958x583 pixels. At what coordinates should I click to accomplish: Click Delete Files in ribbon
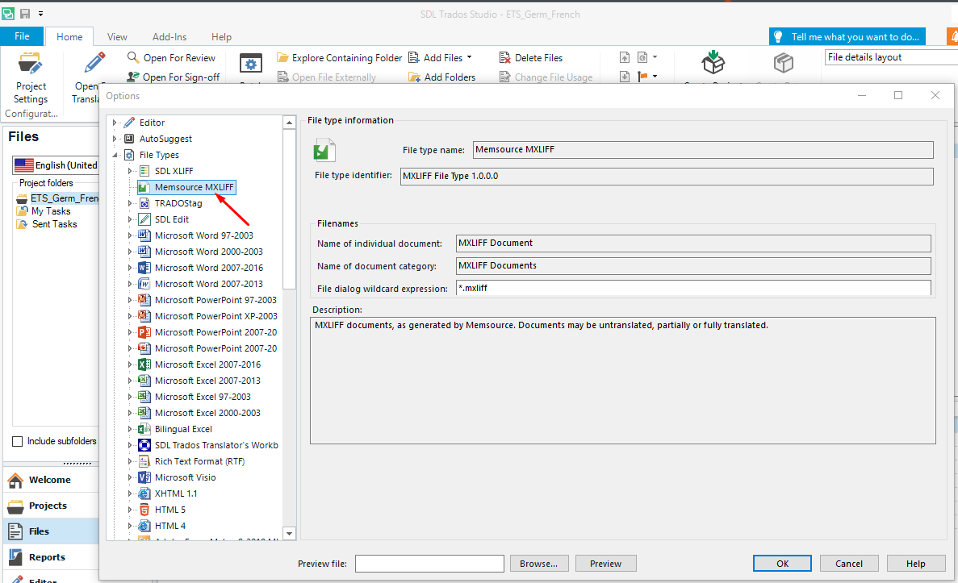(x=531, y=58)
